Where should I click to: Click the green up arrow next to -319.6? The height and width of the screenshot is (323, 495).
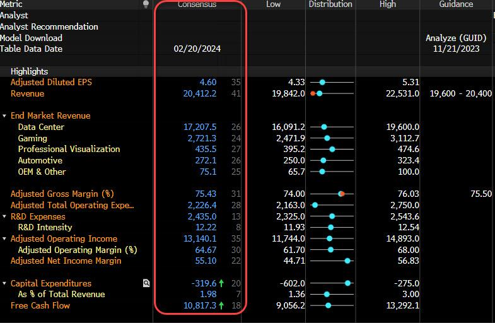coord(221,283)
